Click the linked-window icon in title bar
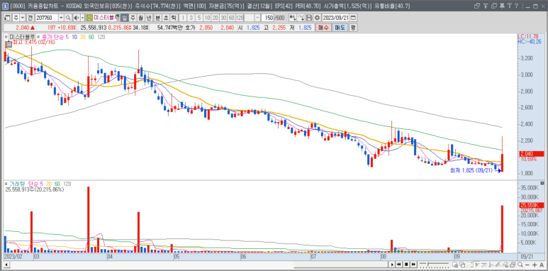Viewport: 548px width, 271px height. point(477,6)
